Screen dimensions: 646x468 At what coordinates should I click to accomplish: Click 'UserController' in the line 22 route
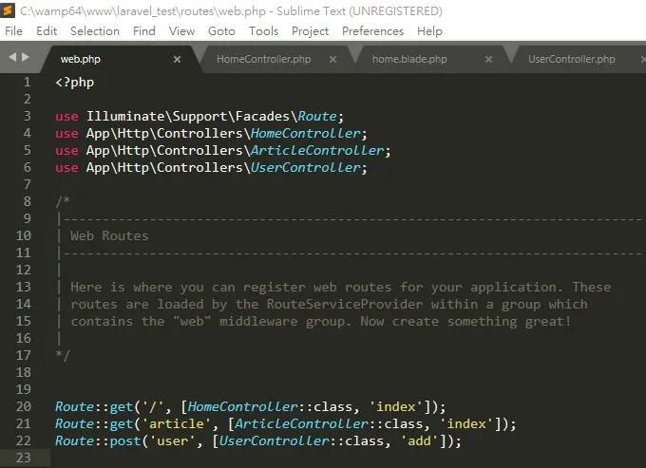coord(274,440)
